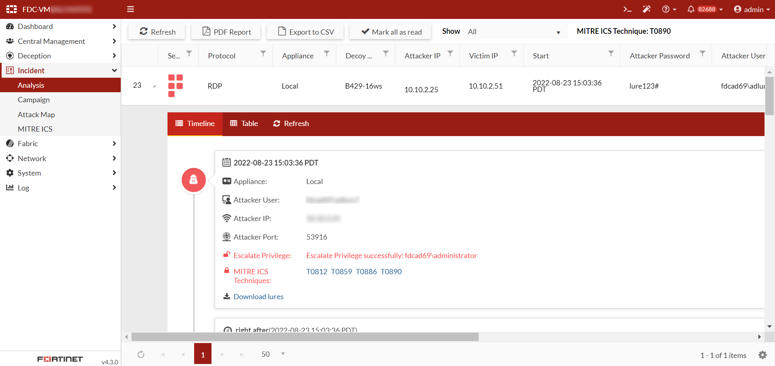The image size is (775, 366).
Task: Go to the first page
Action: pos(163,354)
